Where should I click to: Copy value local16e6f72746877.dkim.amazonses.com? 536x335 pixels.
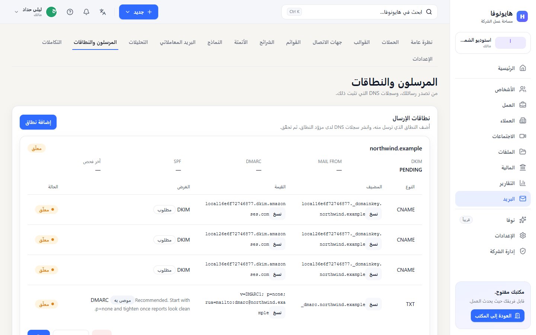pyautogui.click(x=277, y=214)
